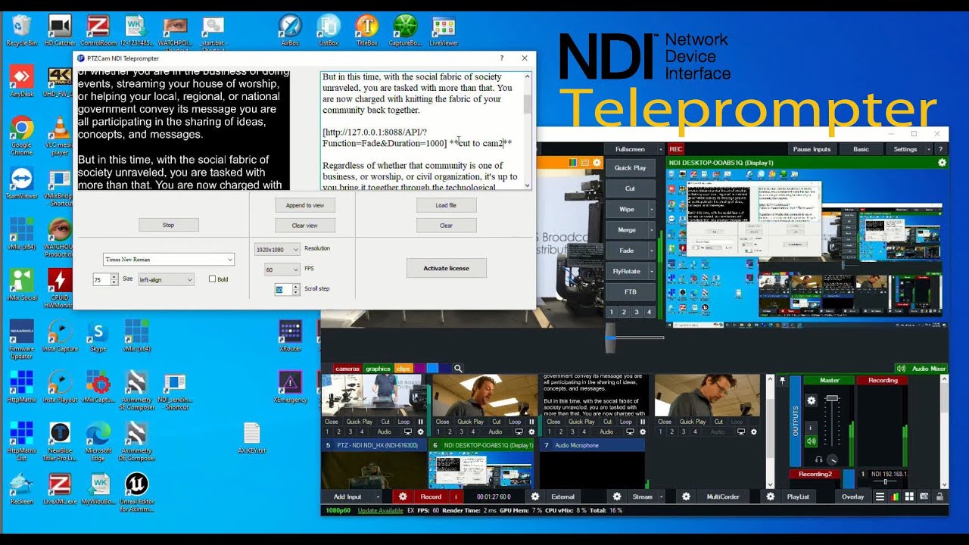Screen dimensions: 969x545
Task: Open the XRouter desktop icon
Action: tap(291, 336)
